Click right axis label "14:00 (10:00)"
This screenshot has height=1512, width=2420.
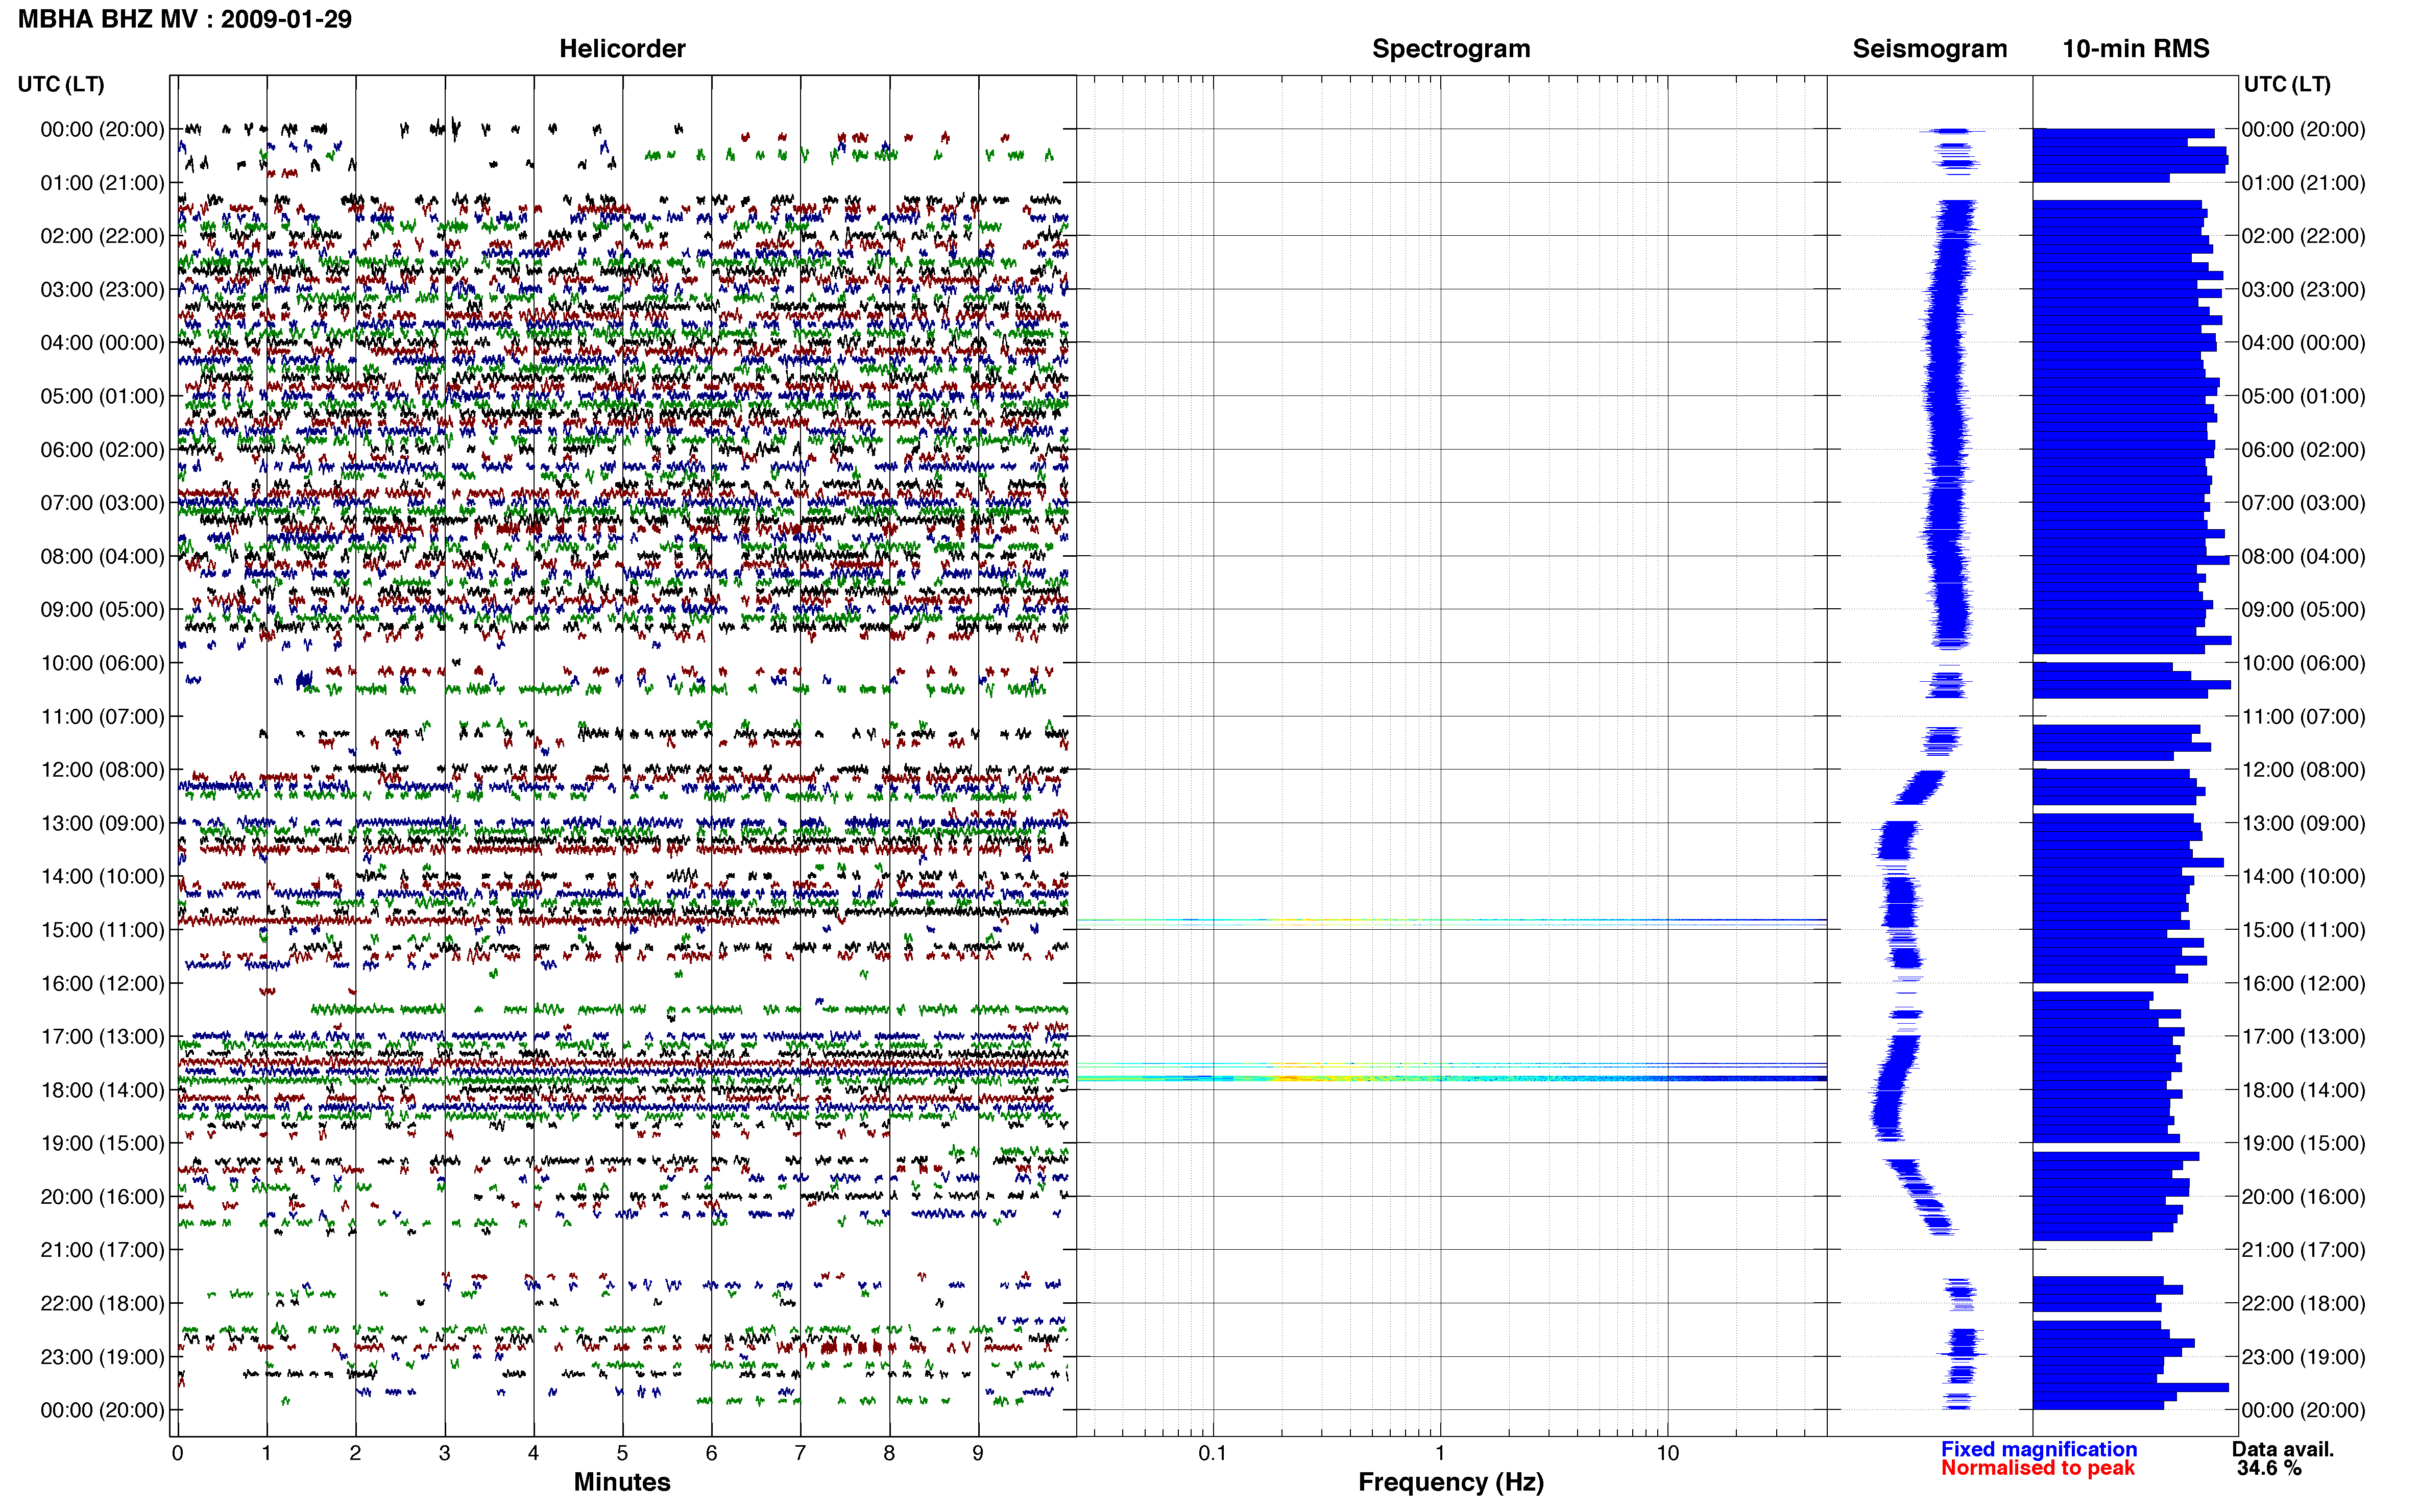coord(2304,877)
